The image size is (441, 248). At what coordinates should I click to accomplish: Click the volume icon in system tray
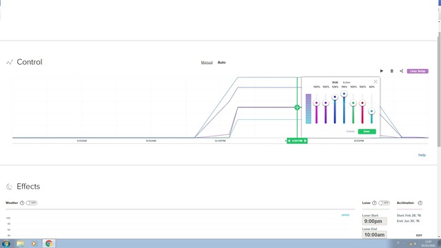click(416, 244)
